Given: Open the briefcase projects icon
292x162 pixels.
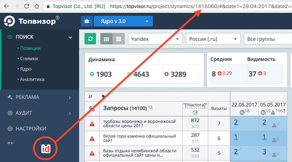Looking at the screenshot, I should (x=87, y=21).
